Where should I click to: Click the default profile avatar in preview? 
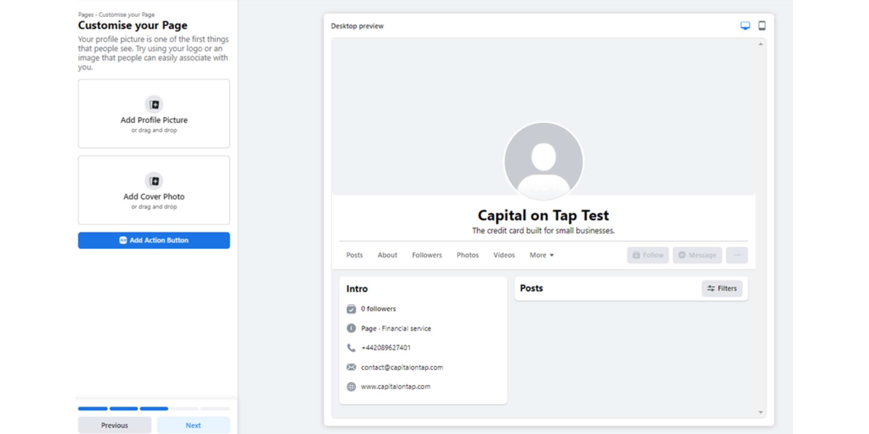(543, 161)
